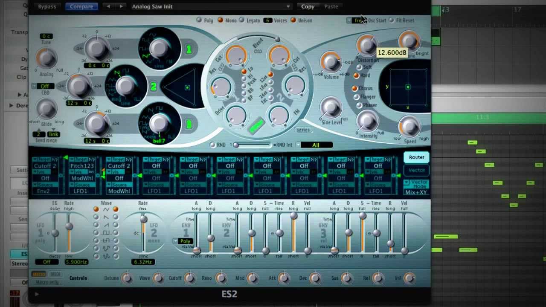The height and width of the screenshot is (307, 546).
Task: Select Flanger effect type
Action: 356,97
